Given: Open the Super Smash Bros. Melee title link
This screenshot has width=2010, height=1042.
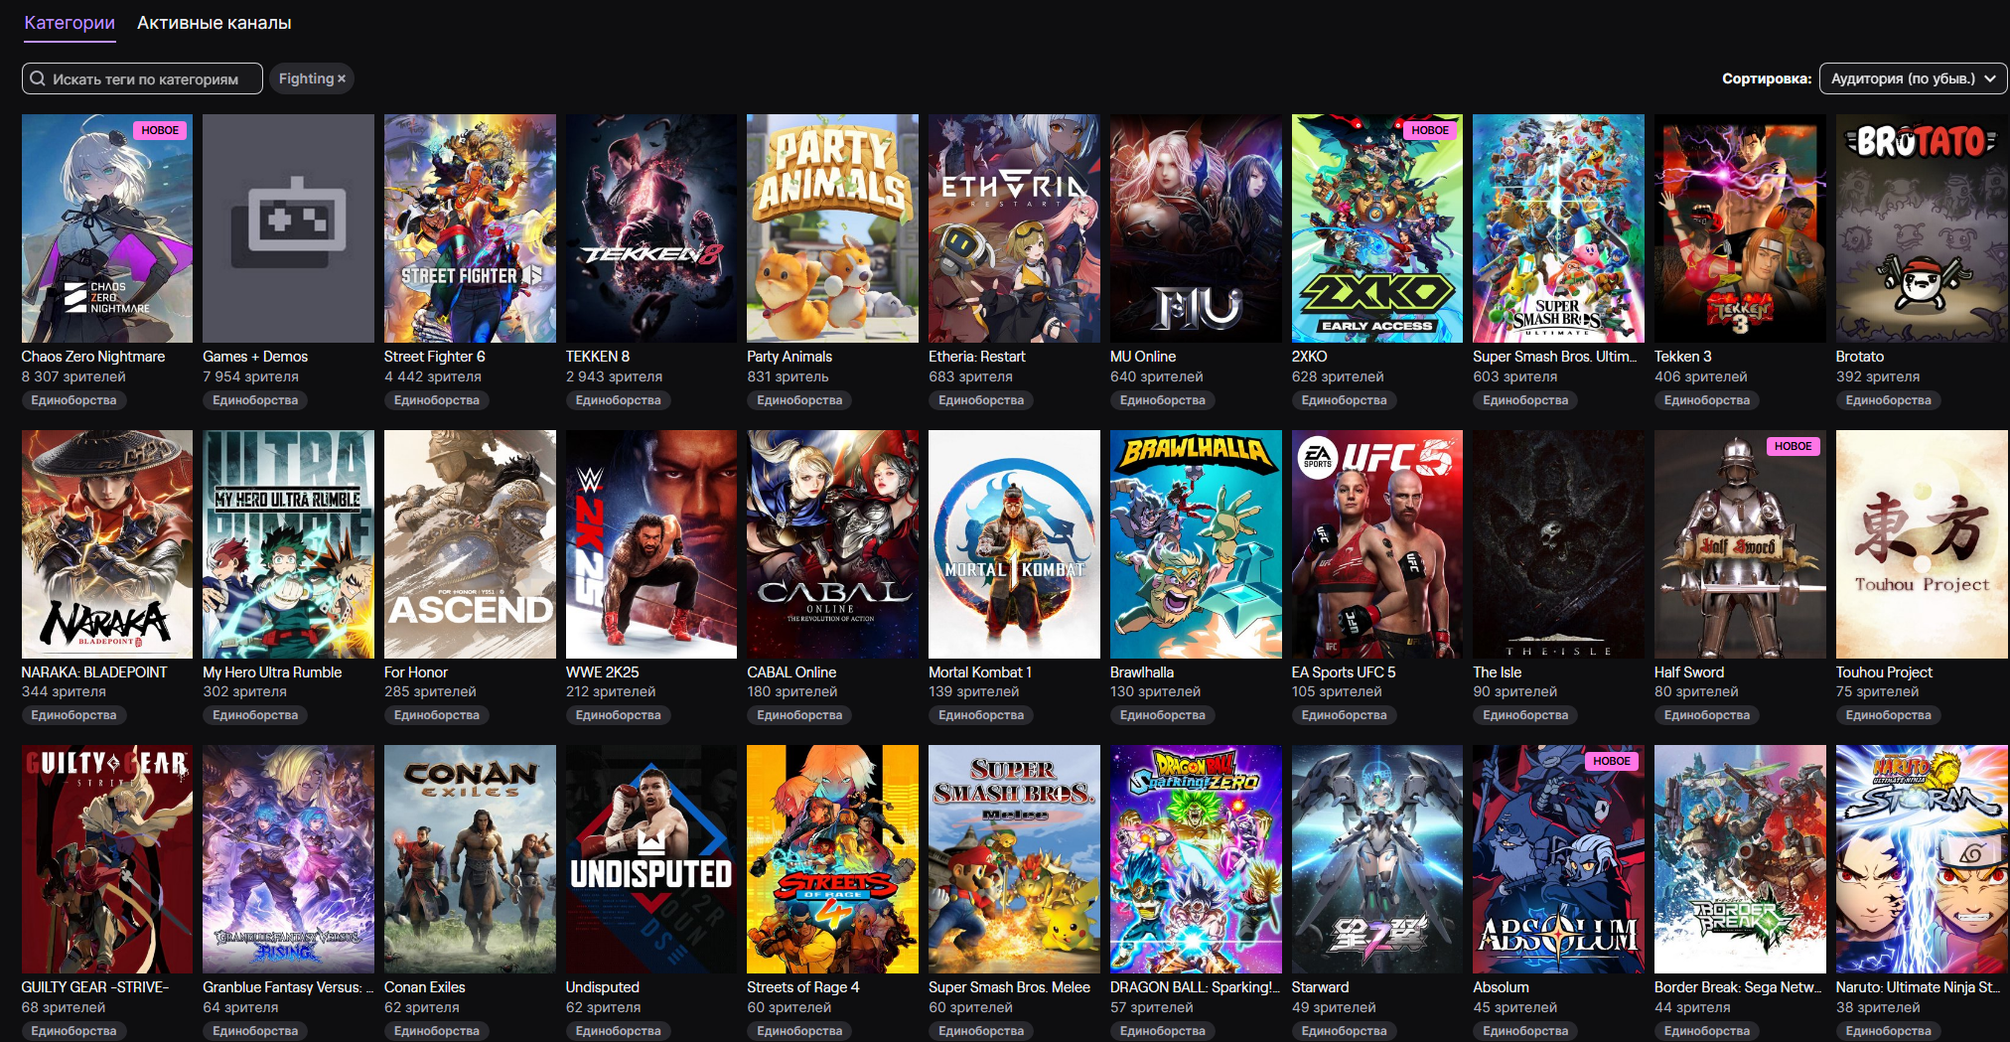Looking at the screenshot, I should 1009,987.
